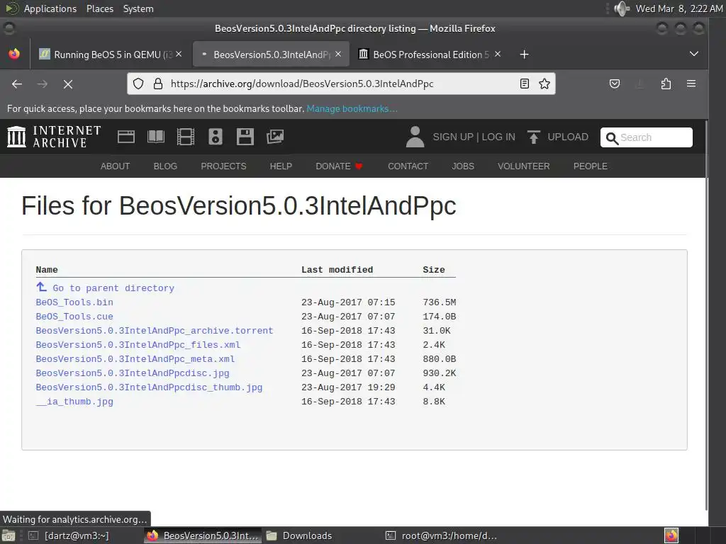Open the Extensions puzzle icon
726x544 pixels.
[666, 84]
